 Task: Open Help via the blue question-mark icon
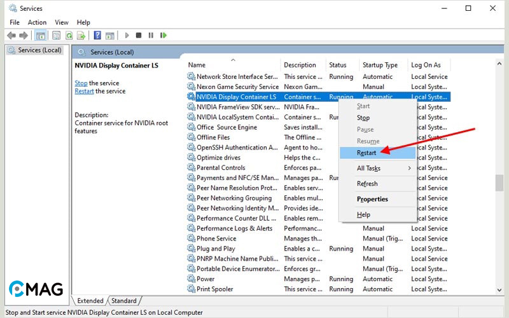(97, 36)
